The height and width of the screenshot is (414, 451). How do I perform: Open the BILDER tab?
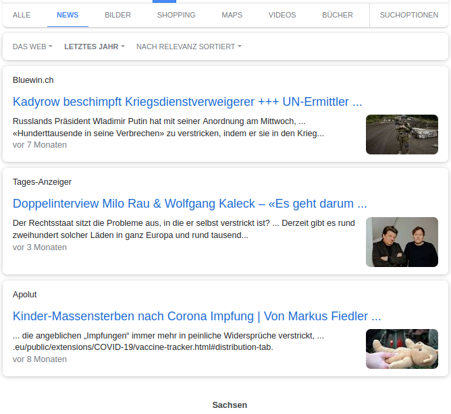click(117, 15)
